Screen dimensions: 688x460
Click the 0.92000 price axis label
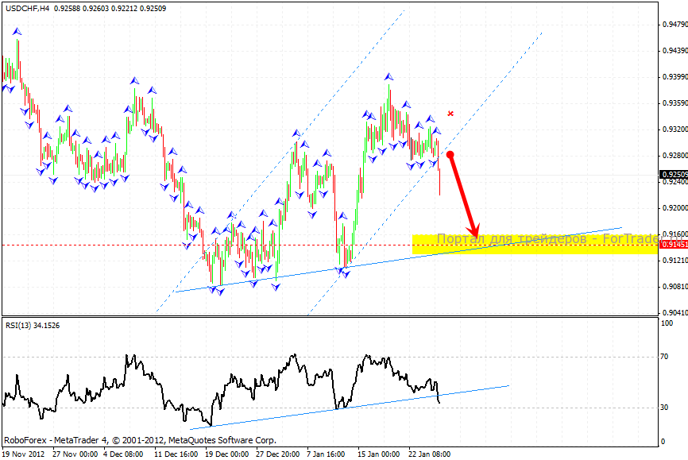pyautogui.click(x=674, y=208)
